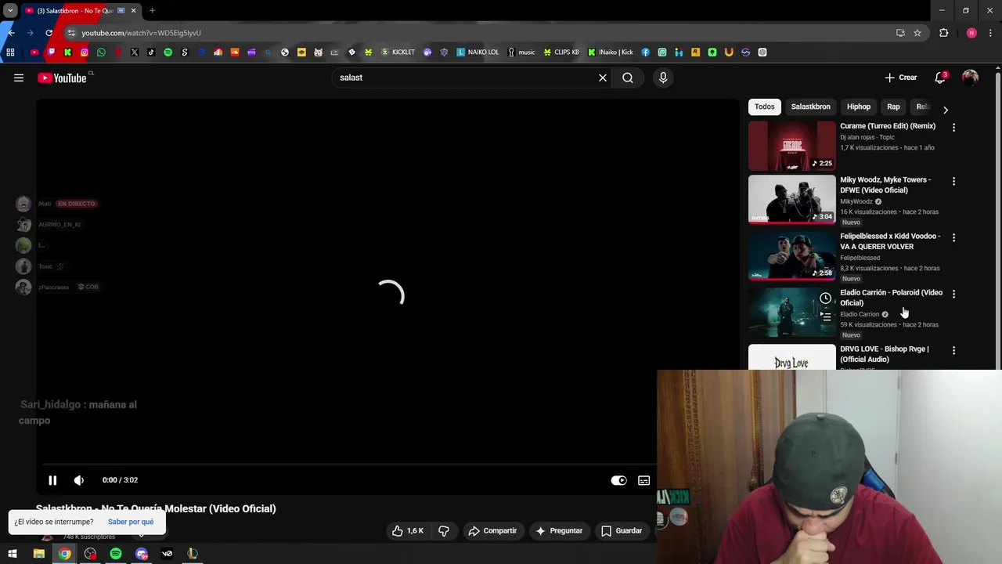This screenshot has width=1002, height=564.
Task: Open Chrome tab search dropdown arrow
Action: click(x=10, y=11)
